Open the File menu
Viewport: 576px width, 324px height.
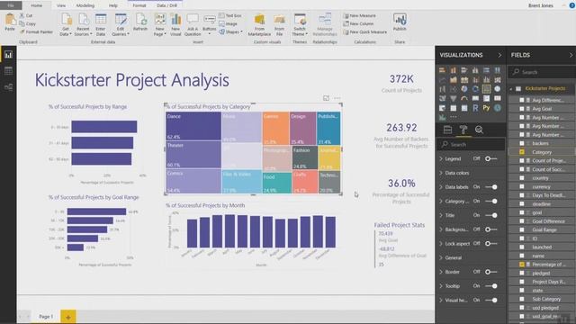(11, 5)
